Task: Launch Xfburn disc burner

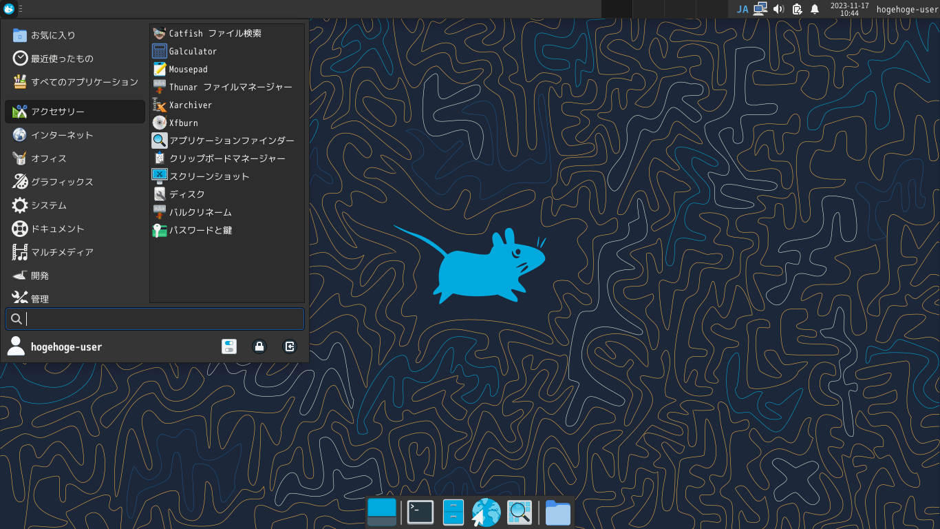Action: coord(227,123)
